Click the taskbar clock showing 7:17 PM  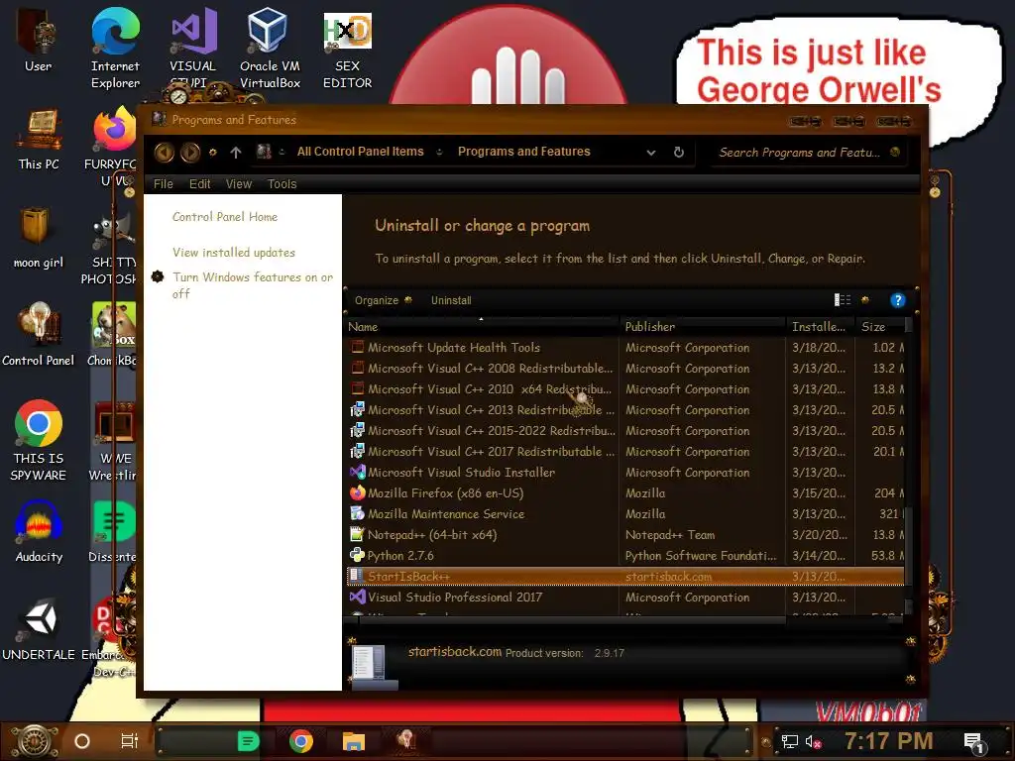coord(888,741)
